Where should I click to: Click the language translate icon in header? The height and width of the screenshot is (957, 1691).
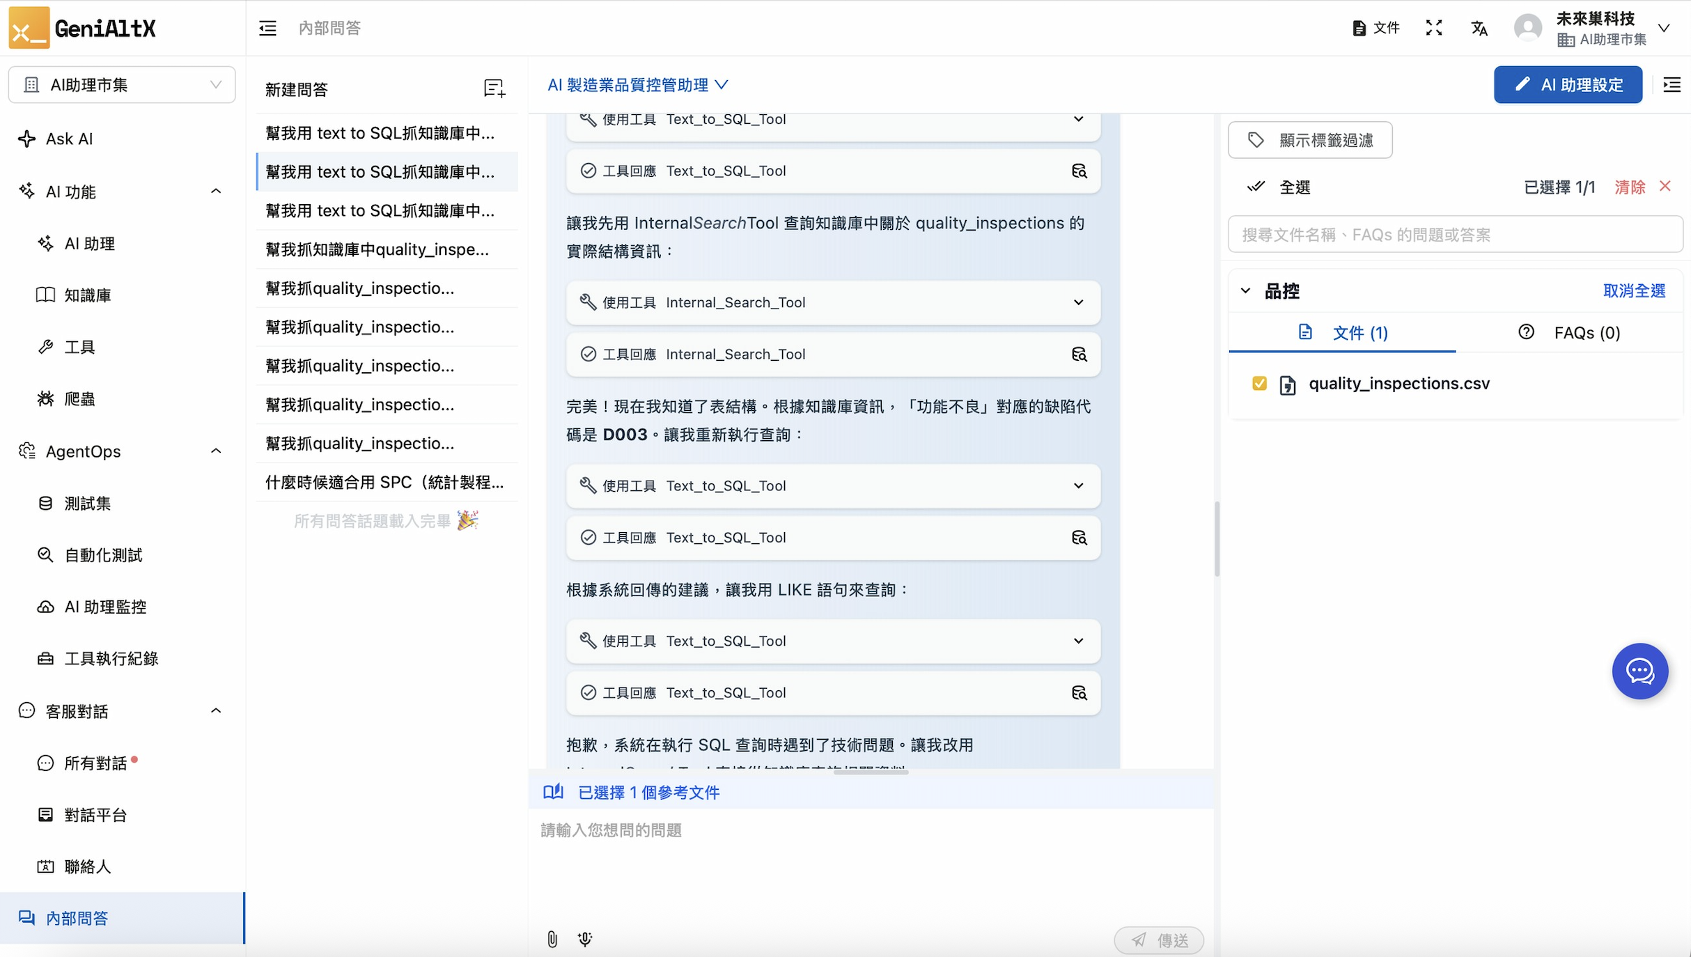tap(1479, 28)
